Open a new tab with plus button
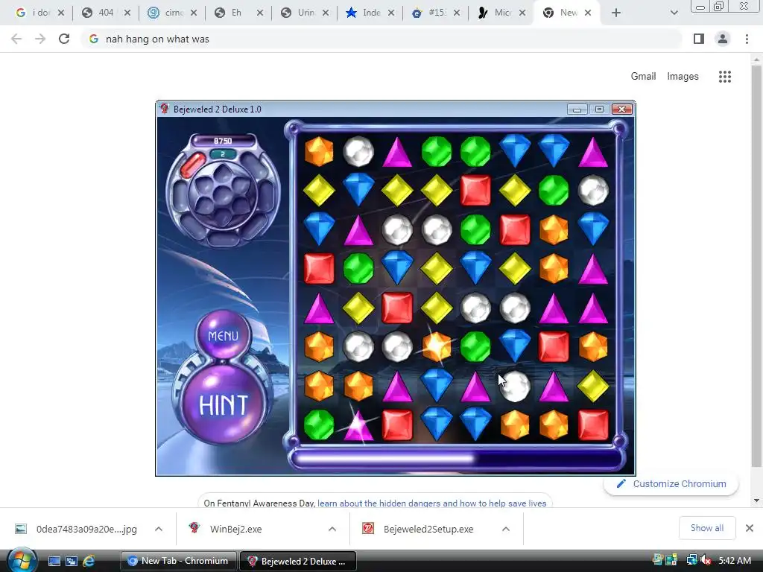The image size is (763, 572). point(616,13)
